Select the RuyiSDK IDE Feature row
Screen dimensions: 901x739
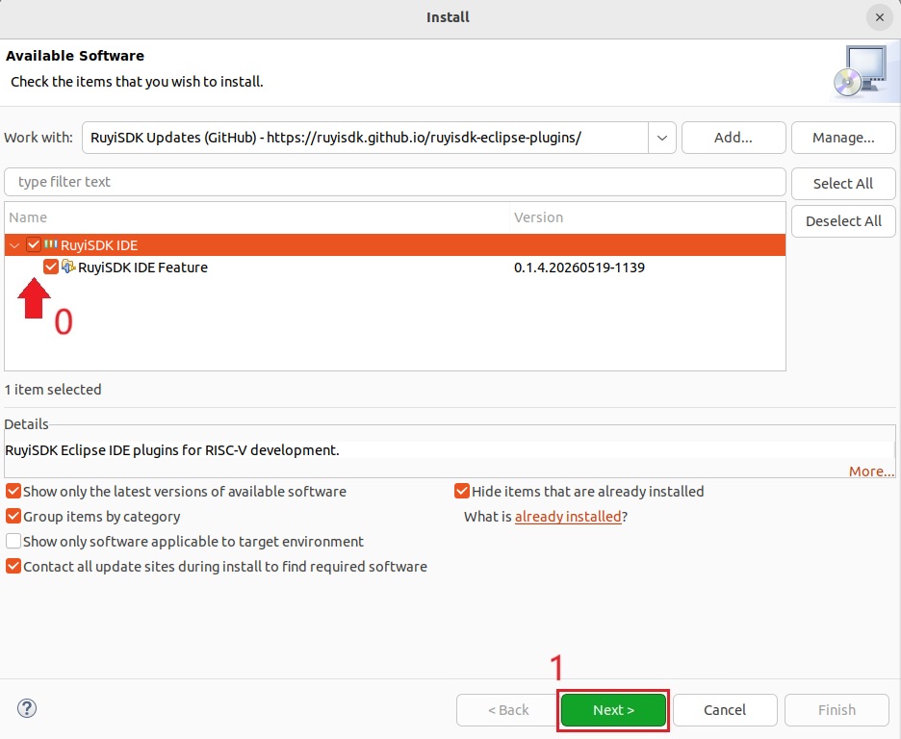coord(395,267)
